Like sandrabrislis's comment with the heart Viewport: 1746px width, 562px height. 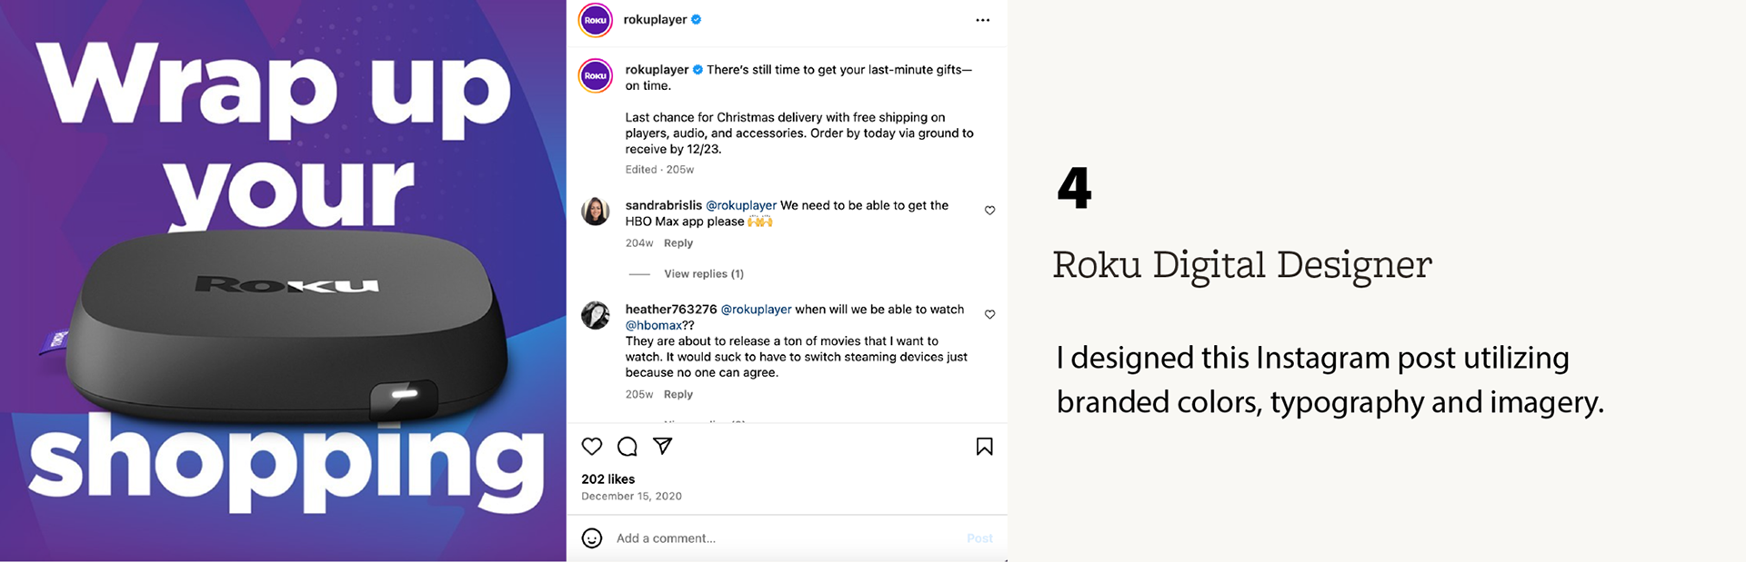(990, 211)
